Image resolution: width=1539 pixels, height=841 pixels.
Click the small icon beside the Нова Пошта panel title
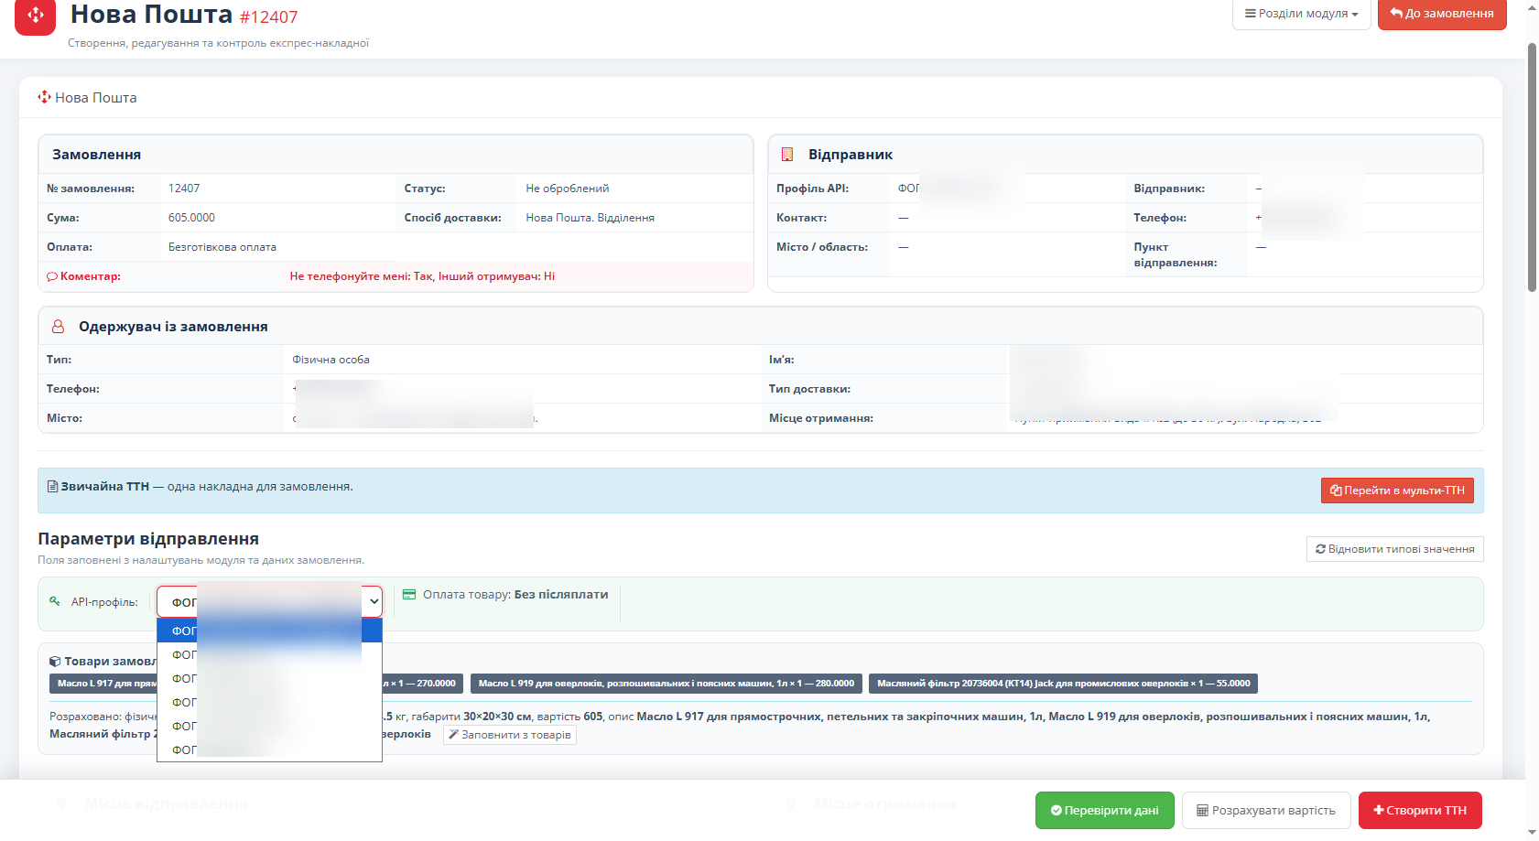pyautogui.click(x=44, y=97)
